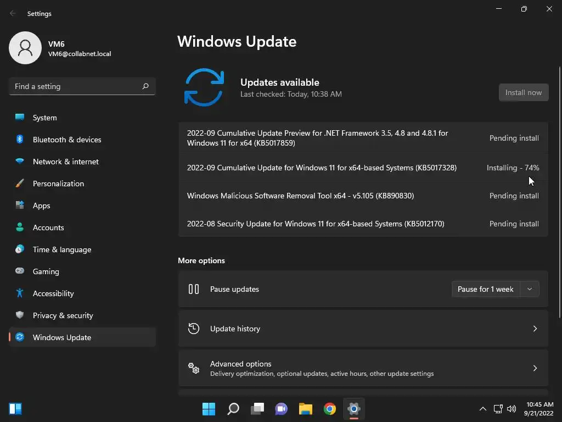Click the Gaming controller icon

20,271
